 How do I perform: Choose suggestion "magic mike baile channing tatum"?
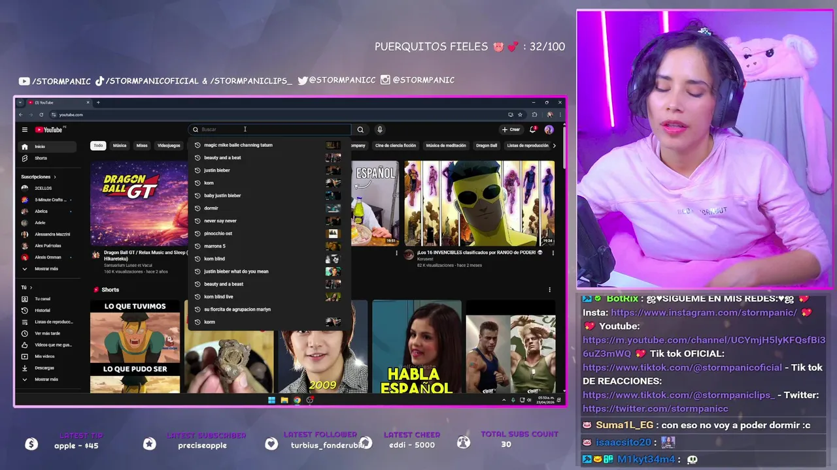pos(268,145)
